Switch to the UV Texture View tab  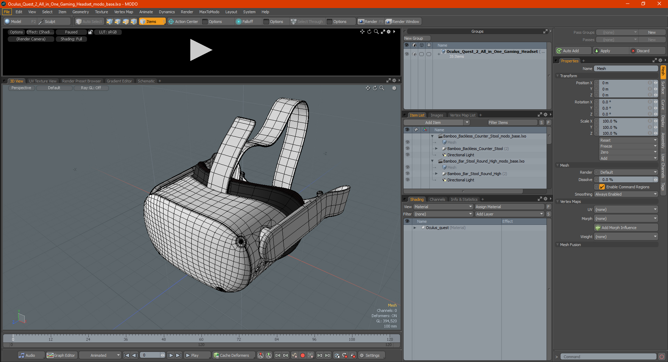coord(42,81)
